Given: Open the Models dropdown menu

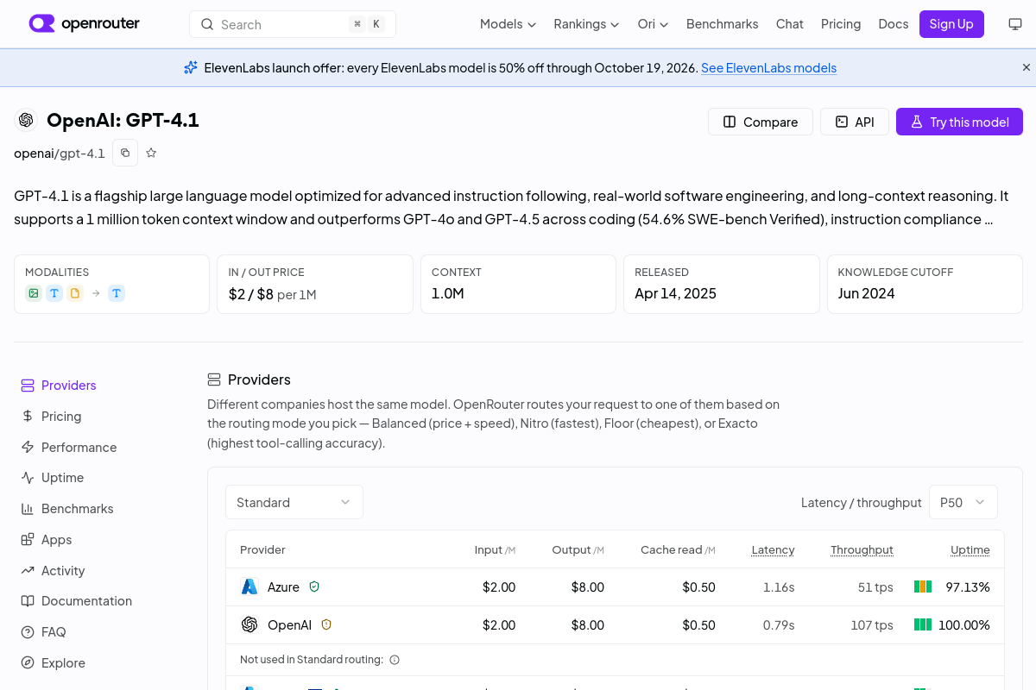Looking at the screenshot, I should point(508,24).
